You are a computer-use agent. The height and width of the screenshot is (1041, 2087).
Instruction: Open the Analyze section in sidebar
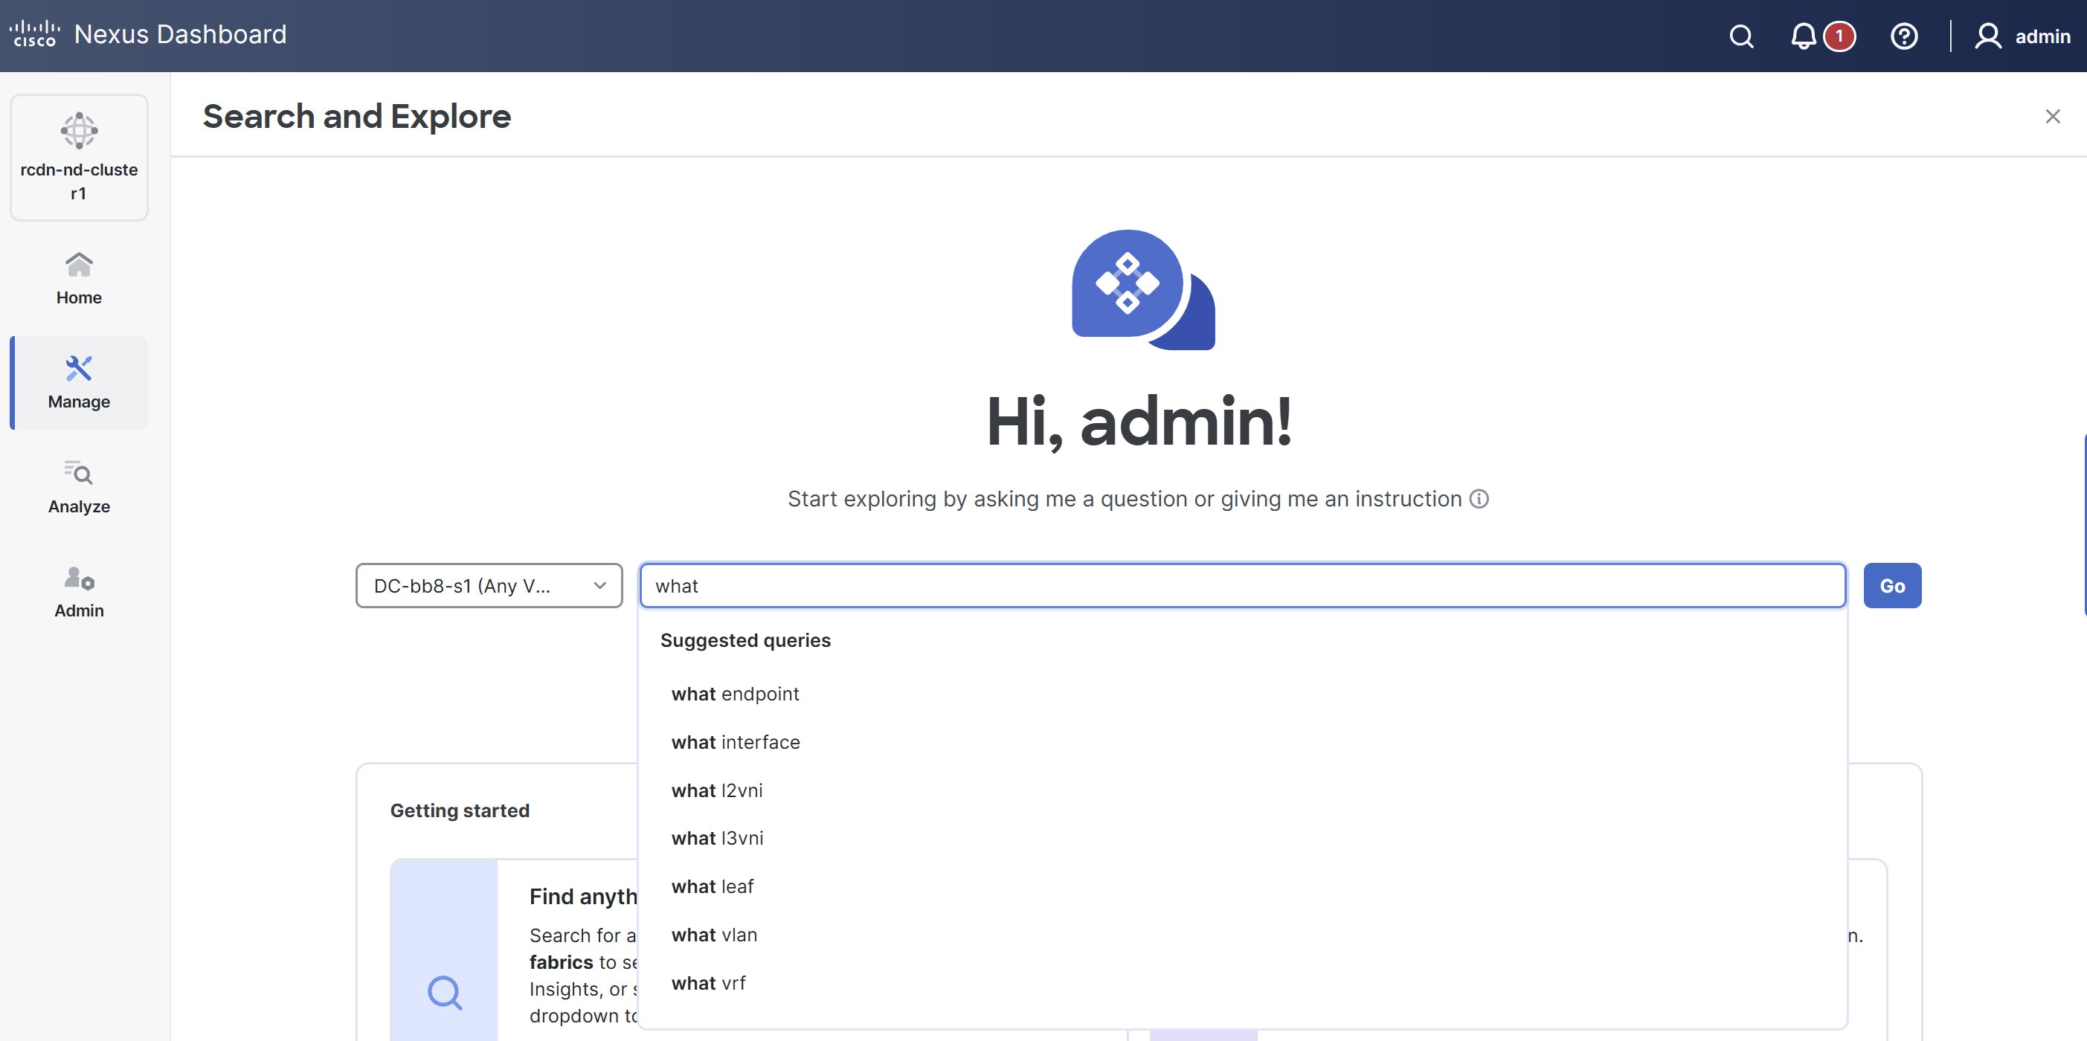point(79,487)
